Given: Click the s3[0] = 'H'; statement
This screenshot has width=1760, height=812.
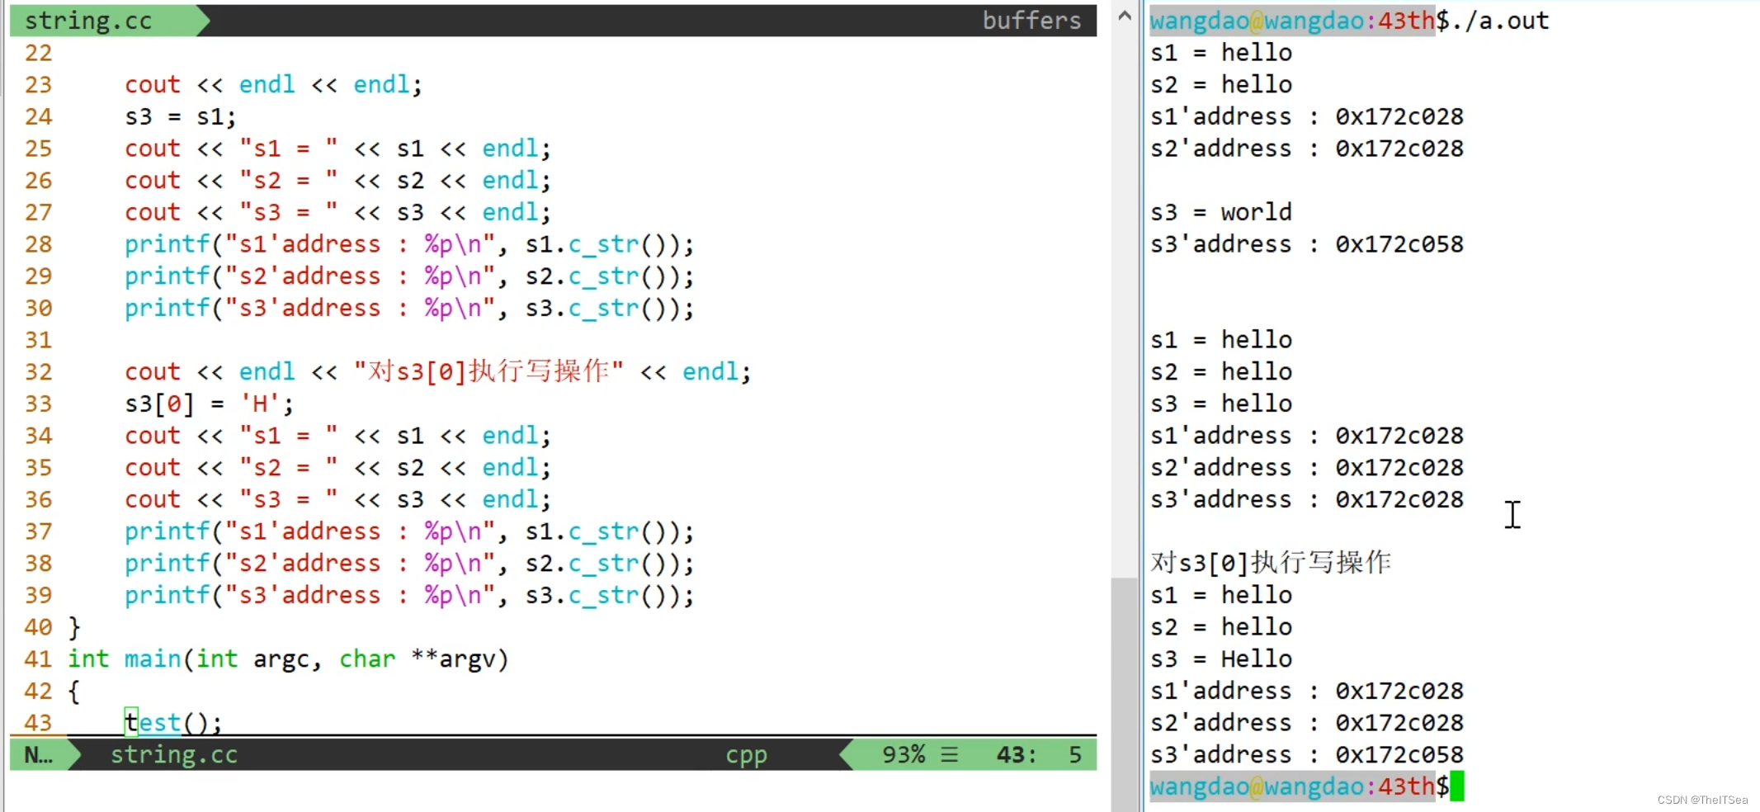Looking at the screenshot, I should [x=209, y=404].
